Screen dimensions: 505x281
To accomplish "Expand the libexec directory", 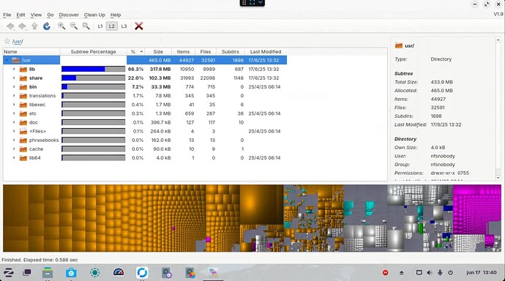I will [14, 105].
